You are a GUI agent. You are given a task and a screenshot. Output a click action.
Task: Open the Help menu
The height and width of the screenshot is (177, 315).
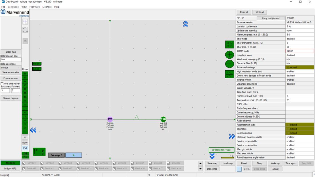[57, 7]
